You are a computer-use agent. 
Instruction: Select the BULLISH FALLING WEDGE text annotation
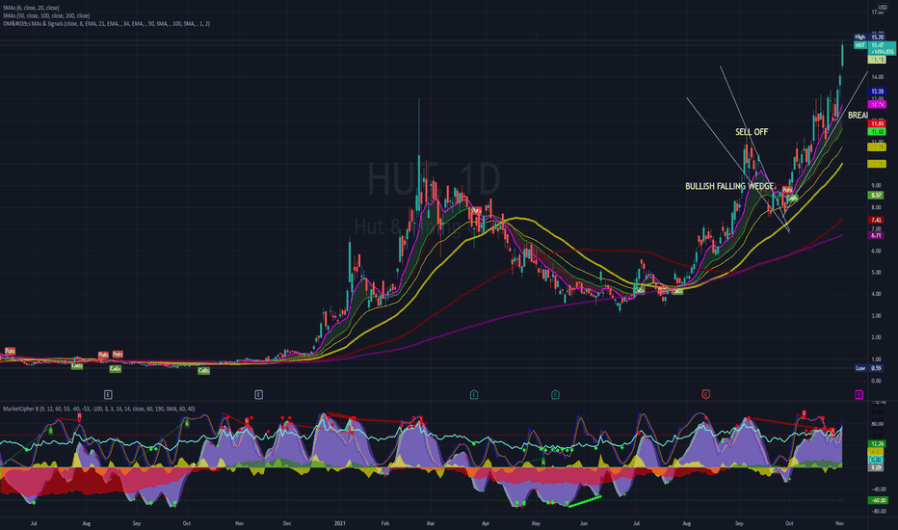(729, 186)
